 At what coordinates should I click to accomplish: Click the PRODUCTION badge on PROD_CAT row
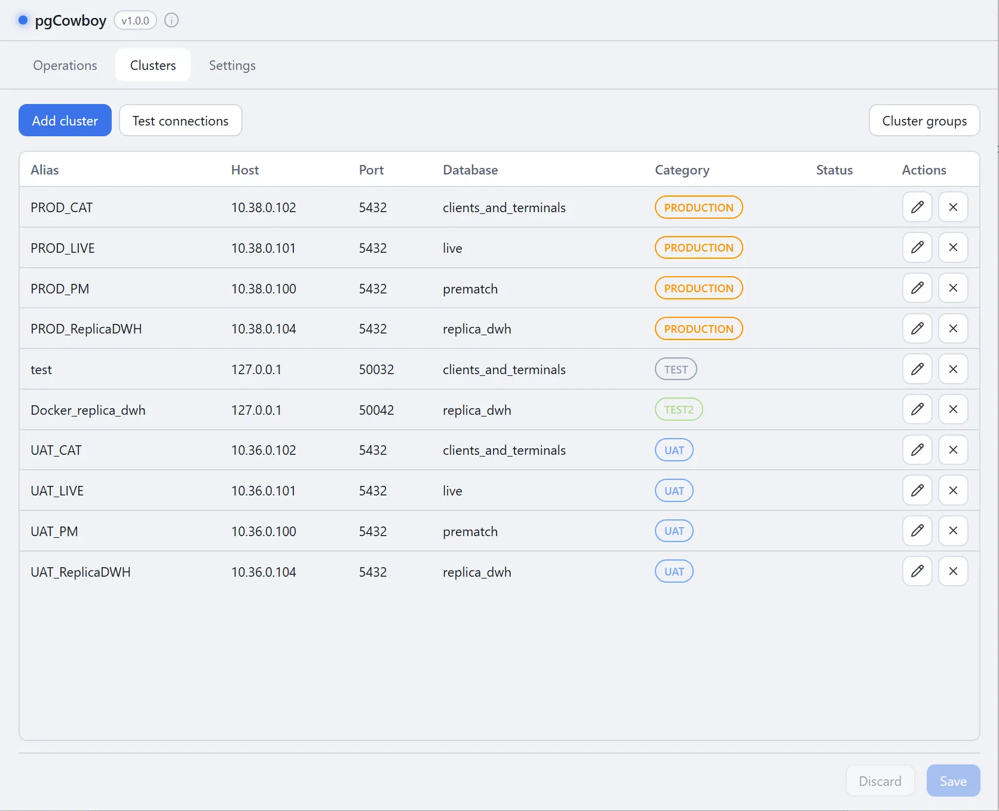pyautogui.click(x=698, y=207)
